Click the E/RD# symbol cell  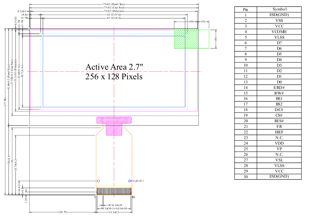[279, 88]
